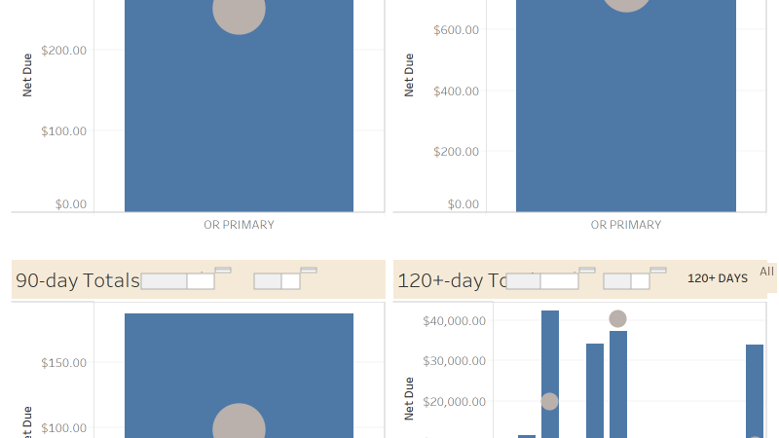Click the 120+ DAYS filter label
779x438 pixels.
pyautogui.click(x=718, y=278)
